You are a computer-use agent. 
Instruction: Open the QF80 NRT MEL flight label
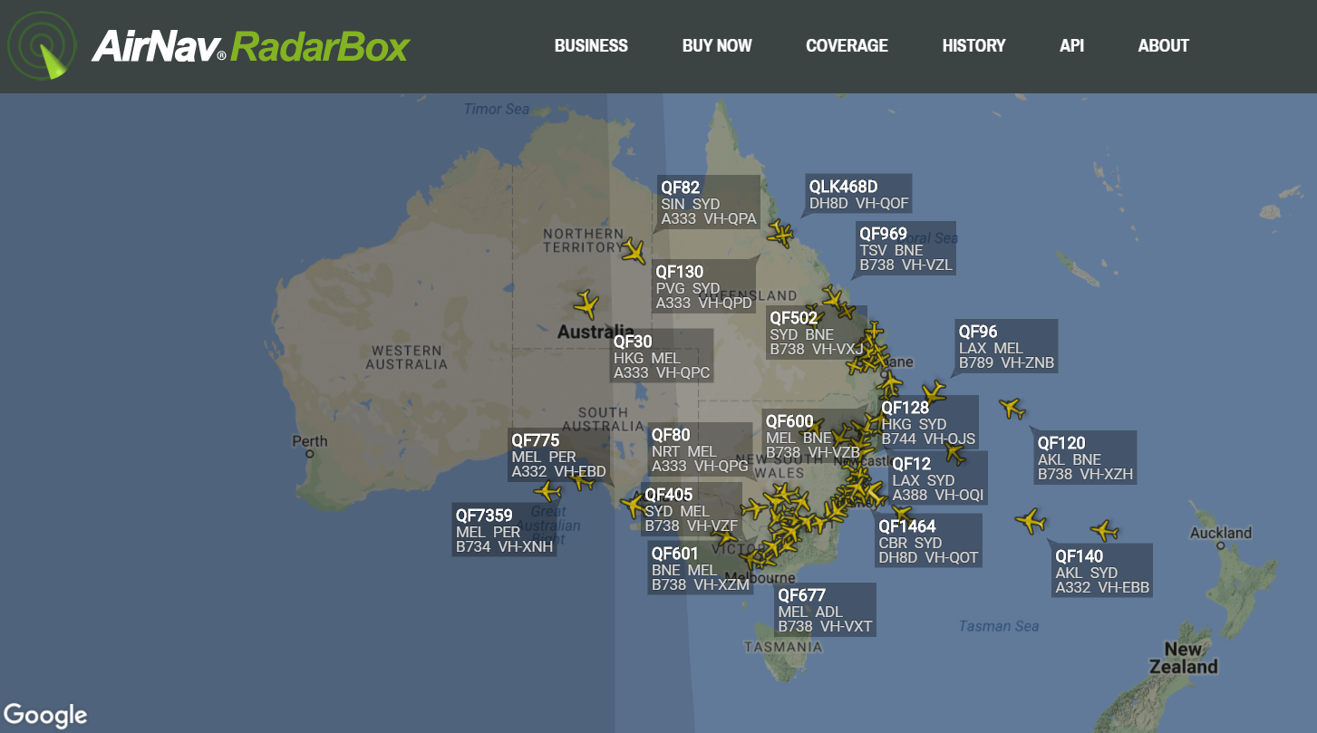701,450
